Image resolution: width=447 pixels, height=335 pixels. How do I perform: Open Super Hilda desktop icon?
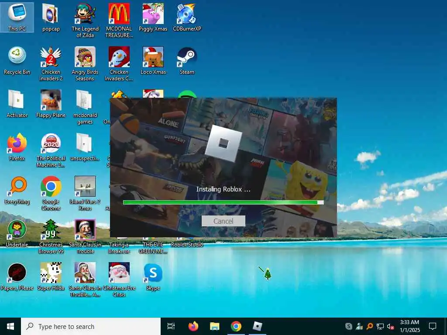[x=51, y=277]
